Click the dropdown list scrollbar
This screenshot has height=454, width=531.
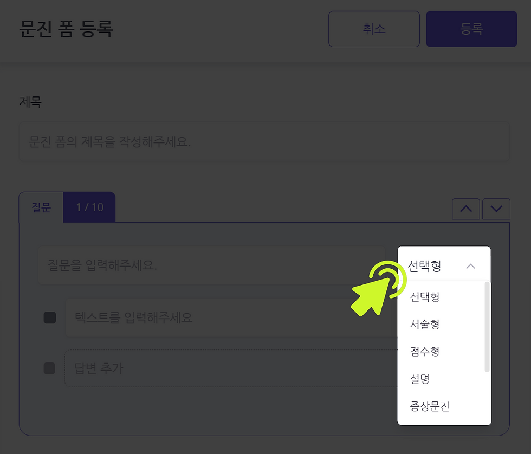point(487,327)
